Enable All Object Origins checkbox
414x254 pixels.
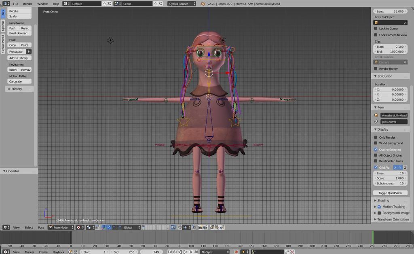click(376, 155)
